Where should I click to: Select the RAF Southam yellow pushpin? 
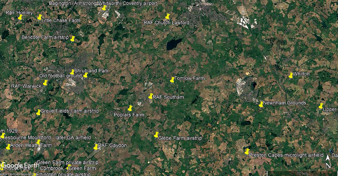click(x=151, y=96)
